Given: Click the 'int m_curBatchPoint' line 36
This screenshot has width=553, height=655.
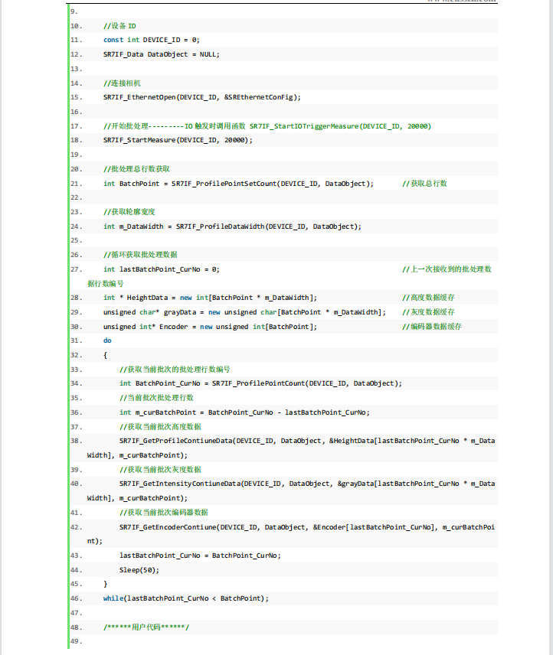Looking at the screenshot, I should [x=244, y=412].
